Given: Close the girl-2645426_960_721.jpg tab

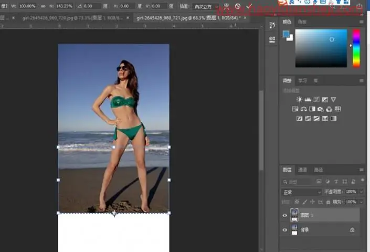Looking at the screenshot, I should [x=245, y=18].
